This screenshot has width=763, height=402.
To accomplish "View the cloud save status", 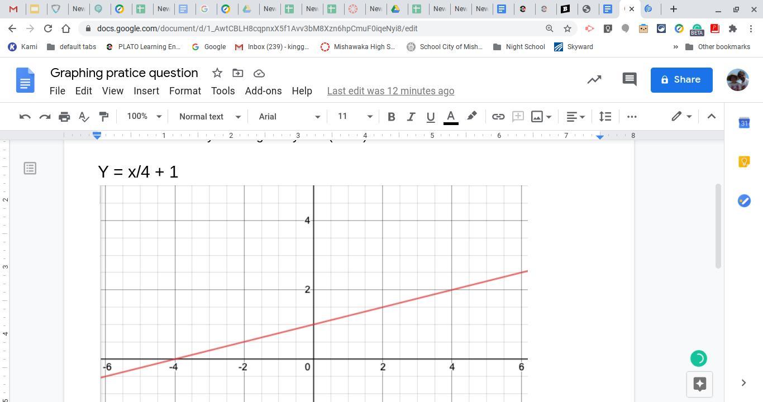I will (x=259, y=73).
